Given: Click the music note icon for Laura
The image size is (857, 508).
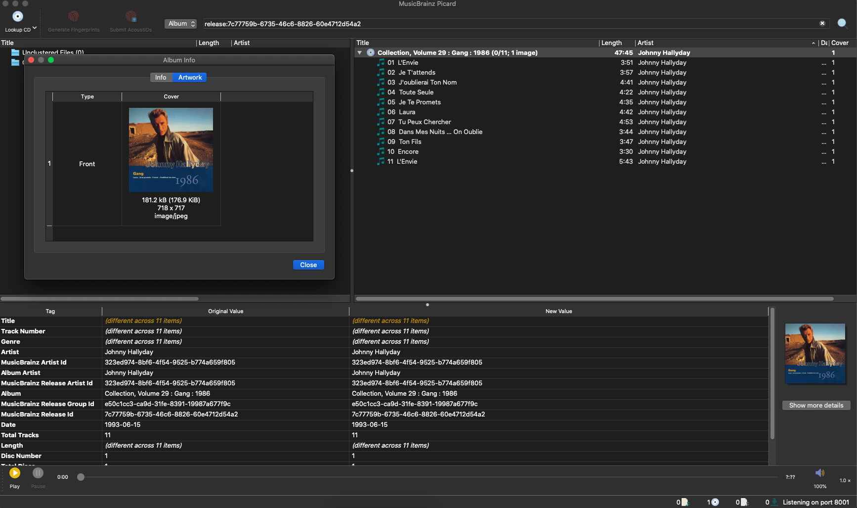Looking at the screenshot, I should pyautogui.click(x=381, y=112).
